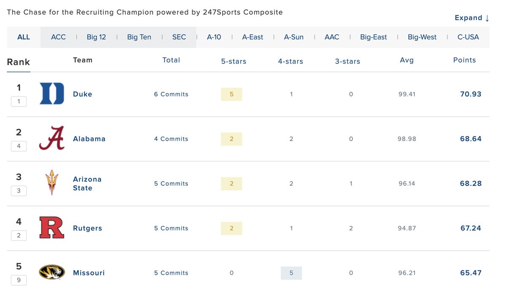The width and height of the screenshot is (506, 294).
Task: Click the 4-stars column header
Action: coord(291,61)
